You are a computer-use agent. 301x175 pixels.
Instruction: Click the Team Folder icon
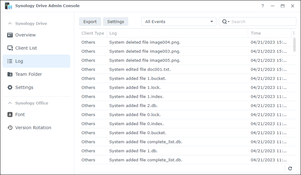coord(10,74)
